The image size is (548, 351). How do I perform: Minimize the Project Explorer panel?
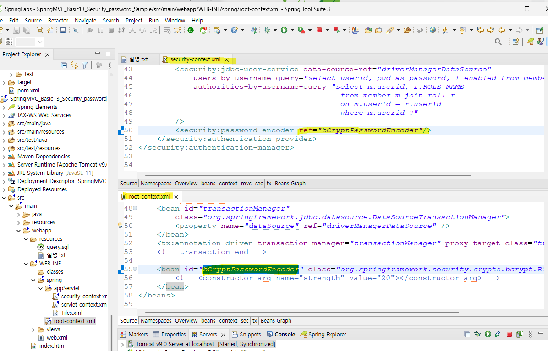coord(98,54)
